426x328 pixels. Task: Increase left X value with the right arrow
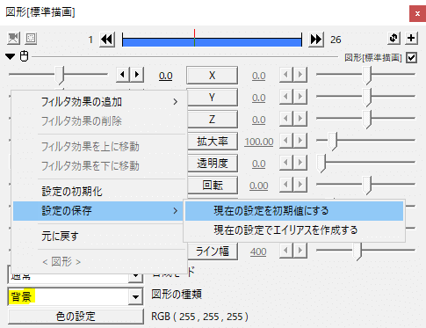137,75
